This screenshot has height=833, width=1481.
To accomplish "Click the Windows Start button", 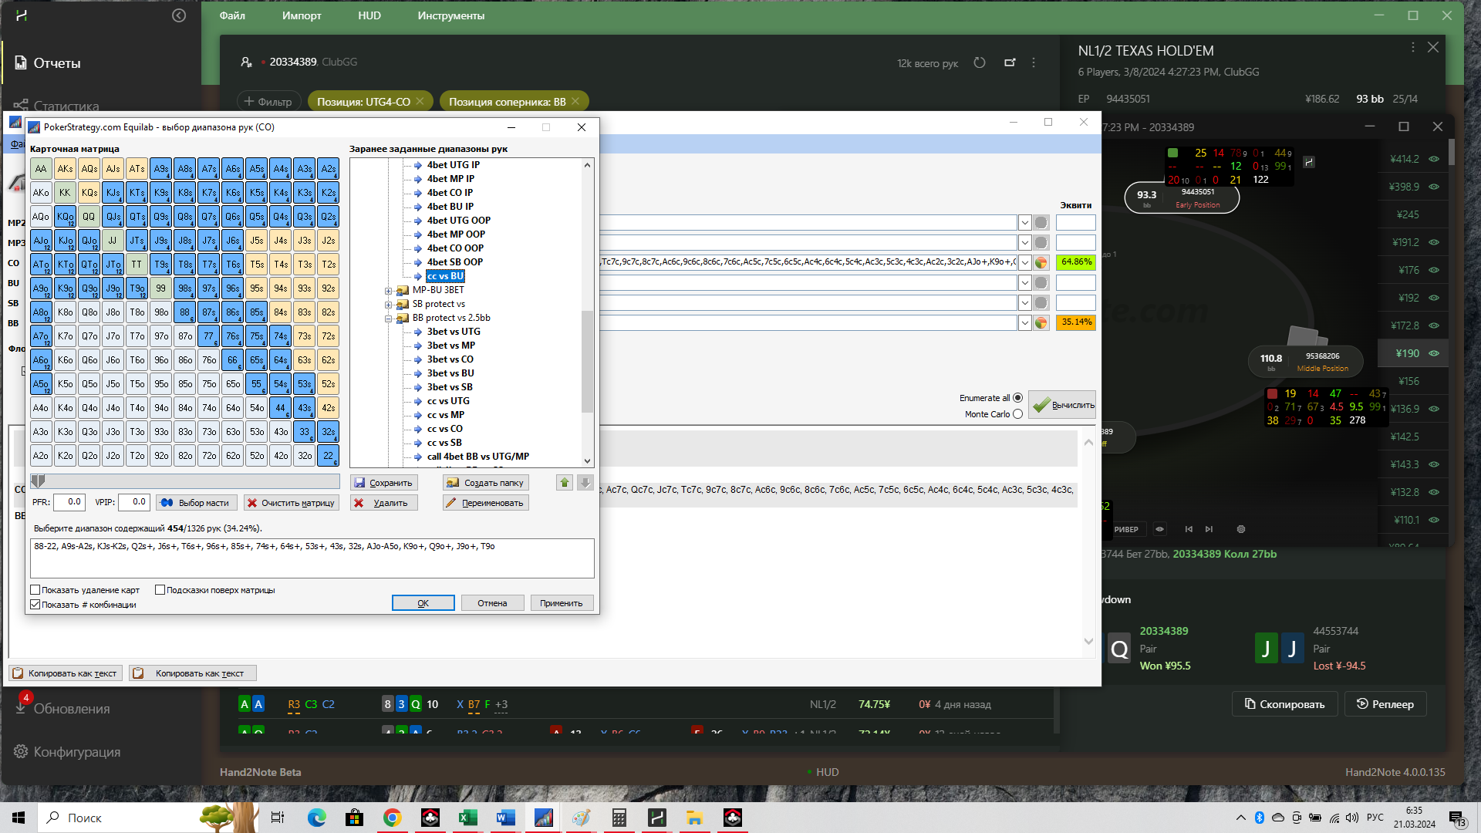I will point(19,818).
